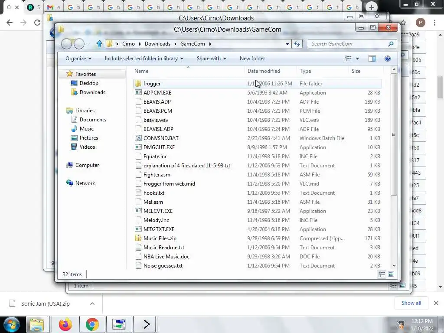Open Sonic Jam download options chevron
Viewport: 444px width, 333px height.
[x=92, y=304]
